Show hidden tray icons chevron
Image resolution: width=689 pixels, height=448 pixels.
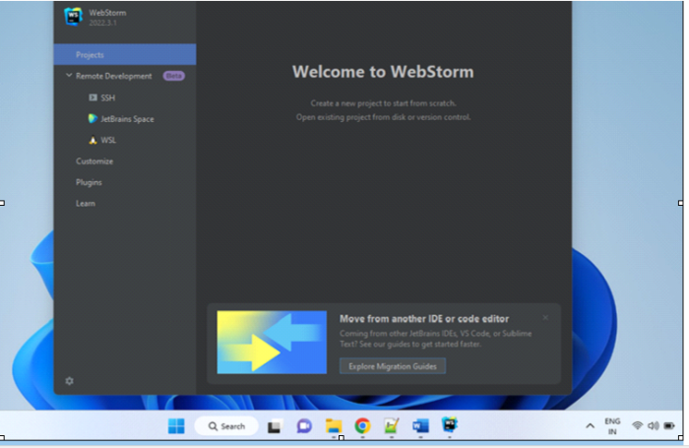point(591,425)
